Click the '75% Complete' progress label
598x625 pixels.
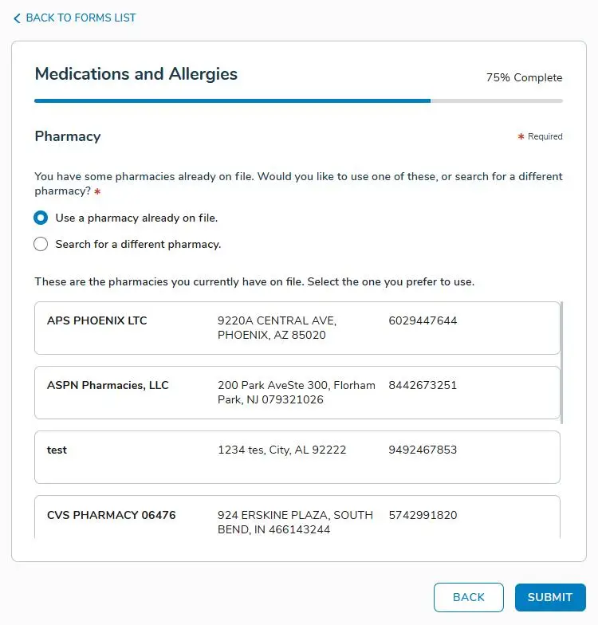524,78
